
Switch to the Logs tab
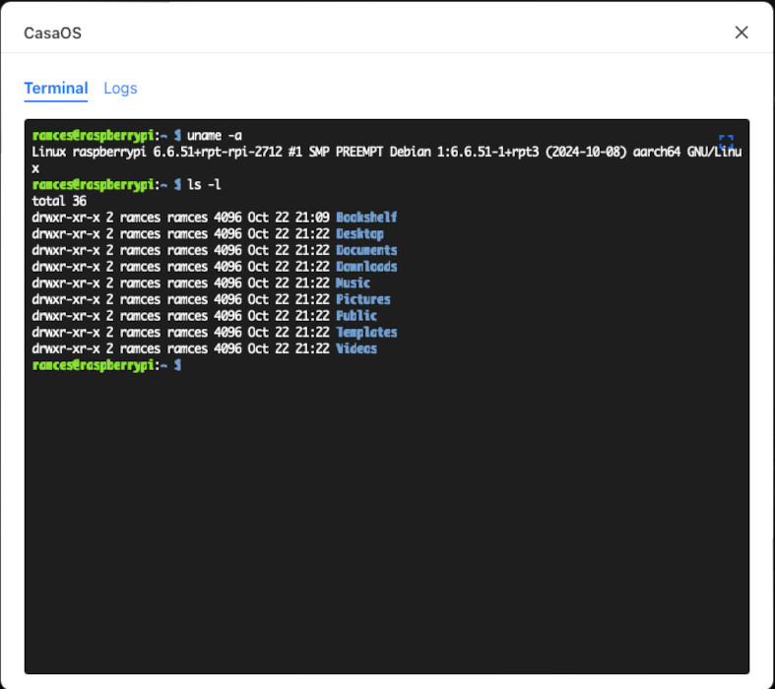point(120,89)
